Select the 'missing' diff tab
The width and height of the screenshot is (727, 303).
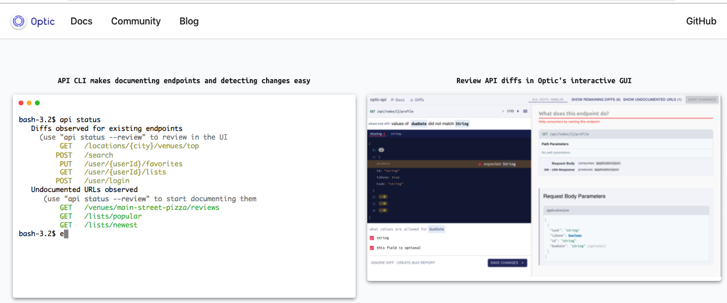[x=377, y=134]
